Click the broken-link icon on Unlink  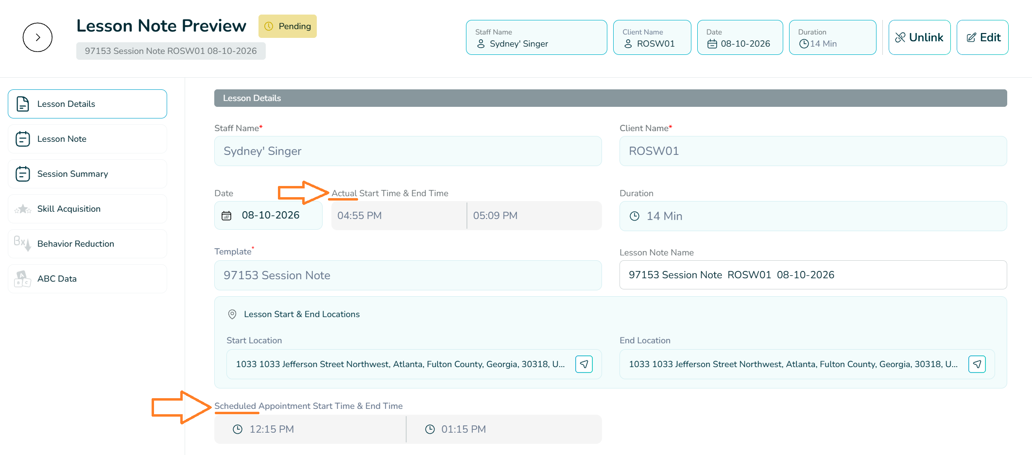[900, 37]
